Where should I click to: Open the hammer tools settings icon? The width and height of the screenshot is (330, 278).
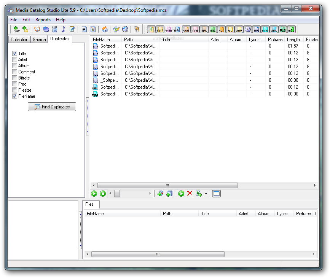pos(137,29)
